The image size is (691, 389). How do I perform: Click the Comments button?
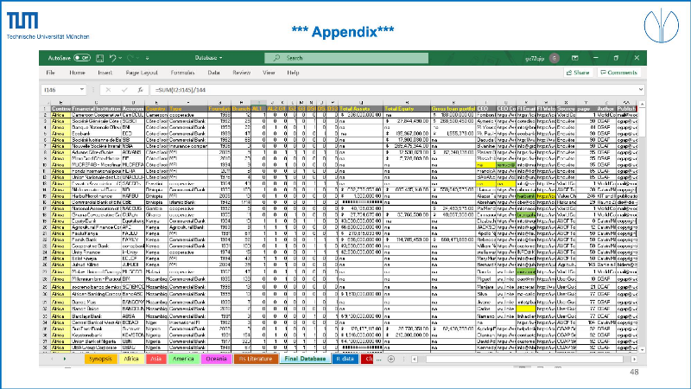[x=618, y=73]
